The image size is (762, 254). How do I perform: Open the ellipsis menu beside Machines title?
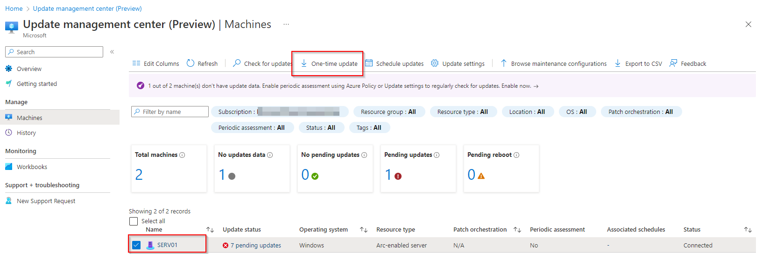tap(286, 24)
